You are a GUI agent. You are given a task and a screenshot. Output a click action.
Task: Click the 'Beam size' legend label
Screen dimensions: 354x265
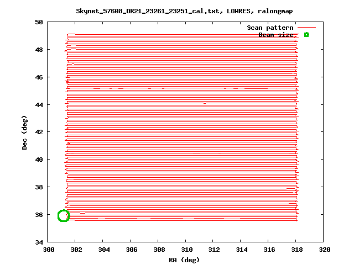pyautogui.click(x=276, y=35)
